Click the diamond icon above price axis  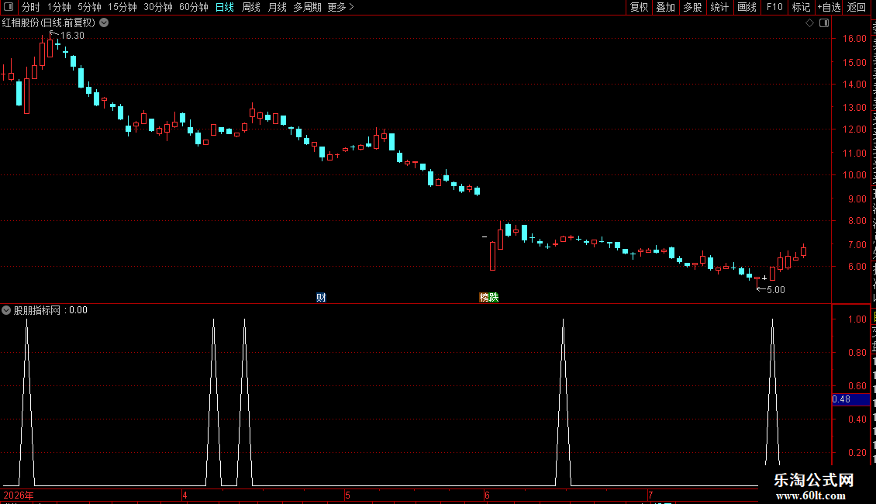809,23
